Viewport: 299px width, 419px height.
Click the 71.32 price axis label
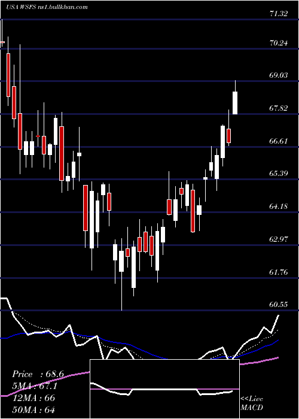pyautogui.click(x=279, y=13)
